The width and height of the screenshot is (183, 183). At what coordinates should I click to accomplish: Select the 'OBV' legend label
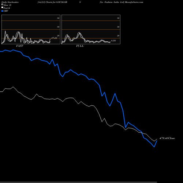[x=6, y=11]
